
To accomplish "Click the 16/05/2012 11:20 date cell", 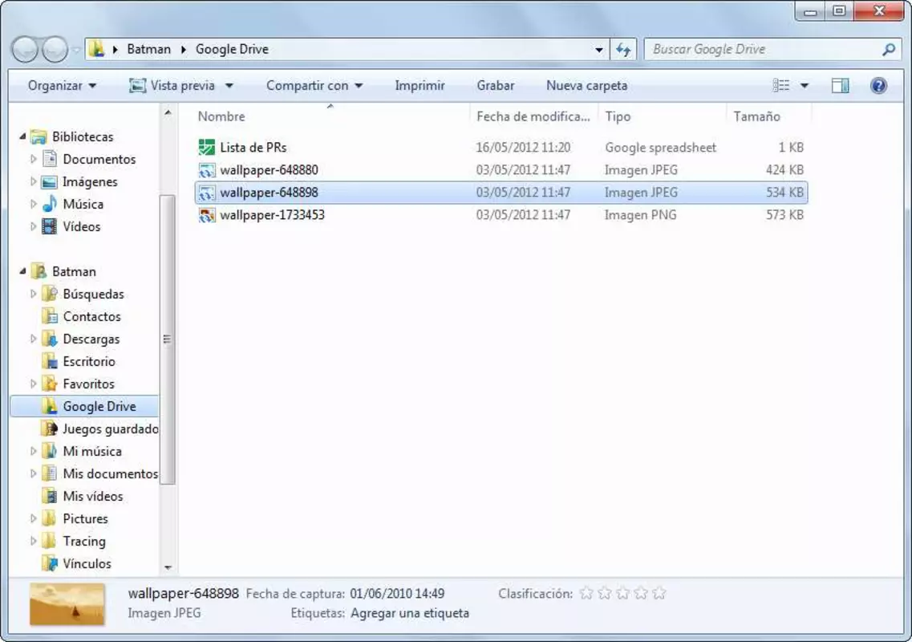I will (523, 148).
